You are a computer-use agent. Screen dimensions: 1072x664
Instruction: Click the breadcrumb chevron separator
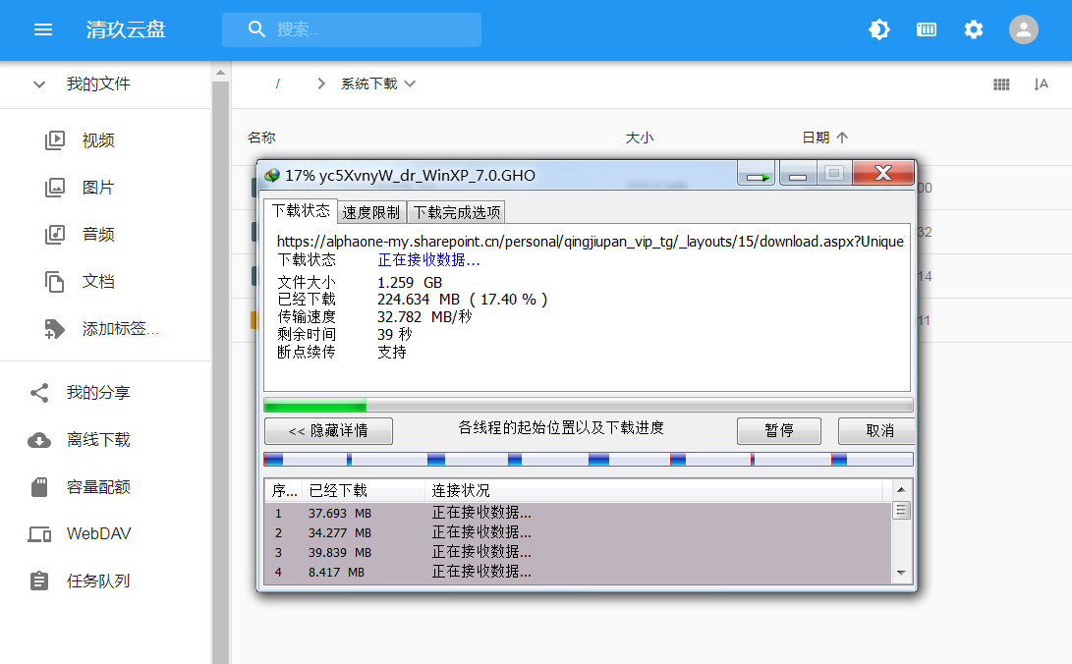pyautogui.click(x=320, y=84)
